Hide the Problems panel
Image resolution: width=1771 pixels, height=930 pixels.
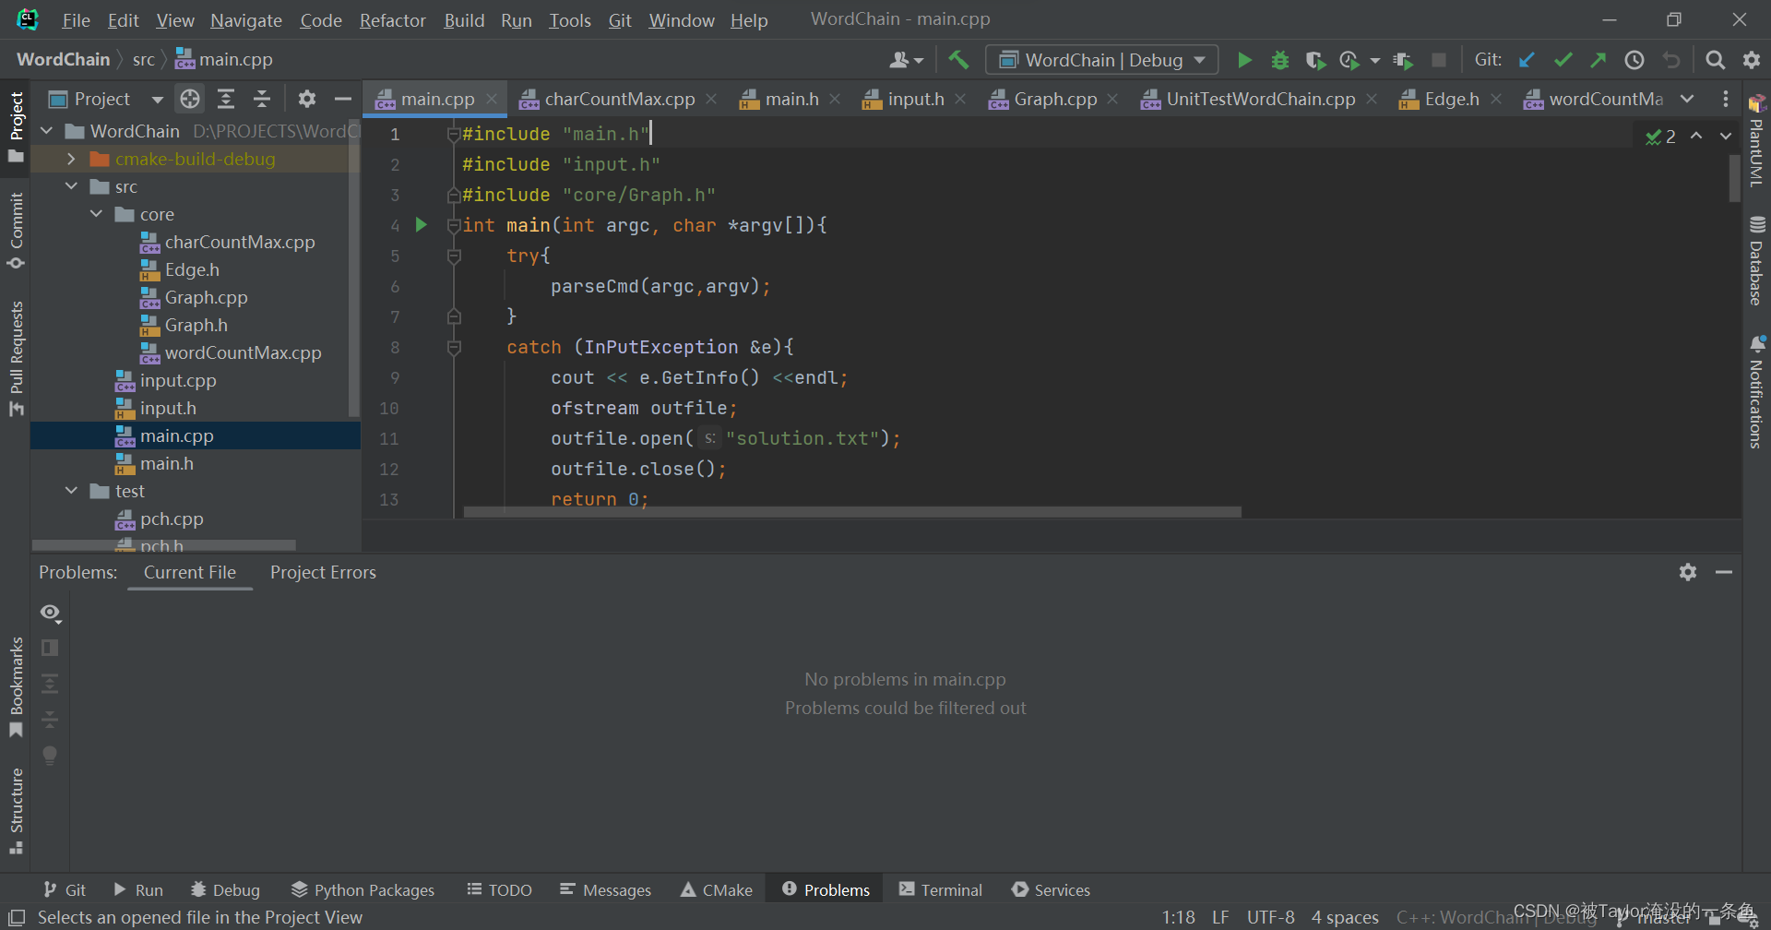[x=1724, y=572]
